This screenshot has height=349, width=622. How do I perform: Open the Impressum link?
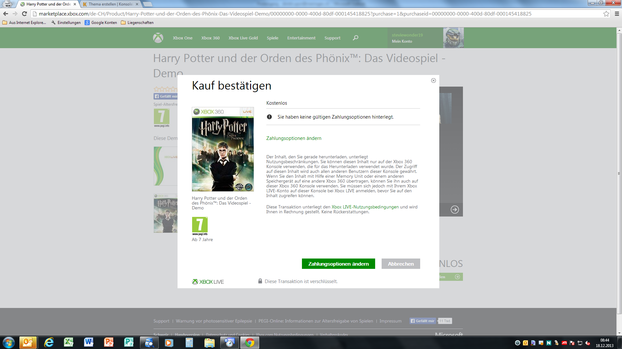(x=390, y=321)
